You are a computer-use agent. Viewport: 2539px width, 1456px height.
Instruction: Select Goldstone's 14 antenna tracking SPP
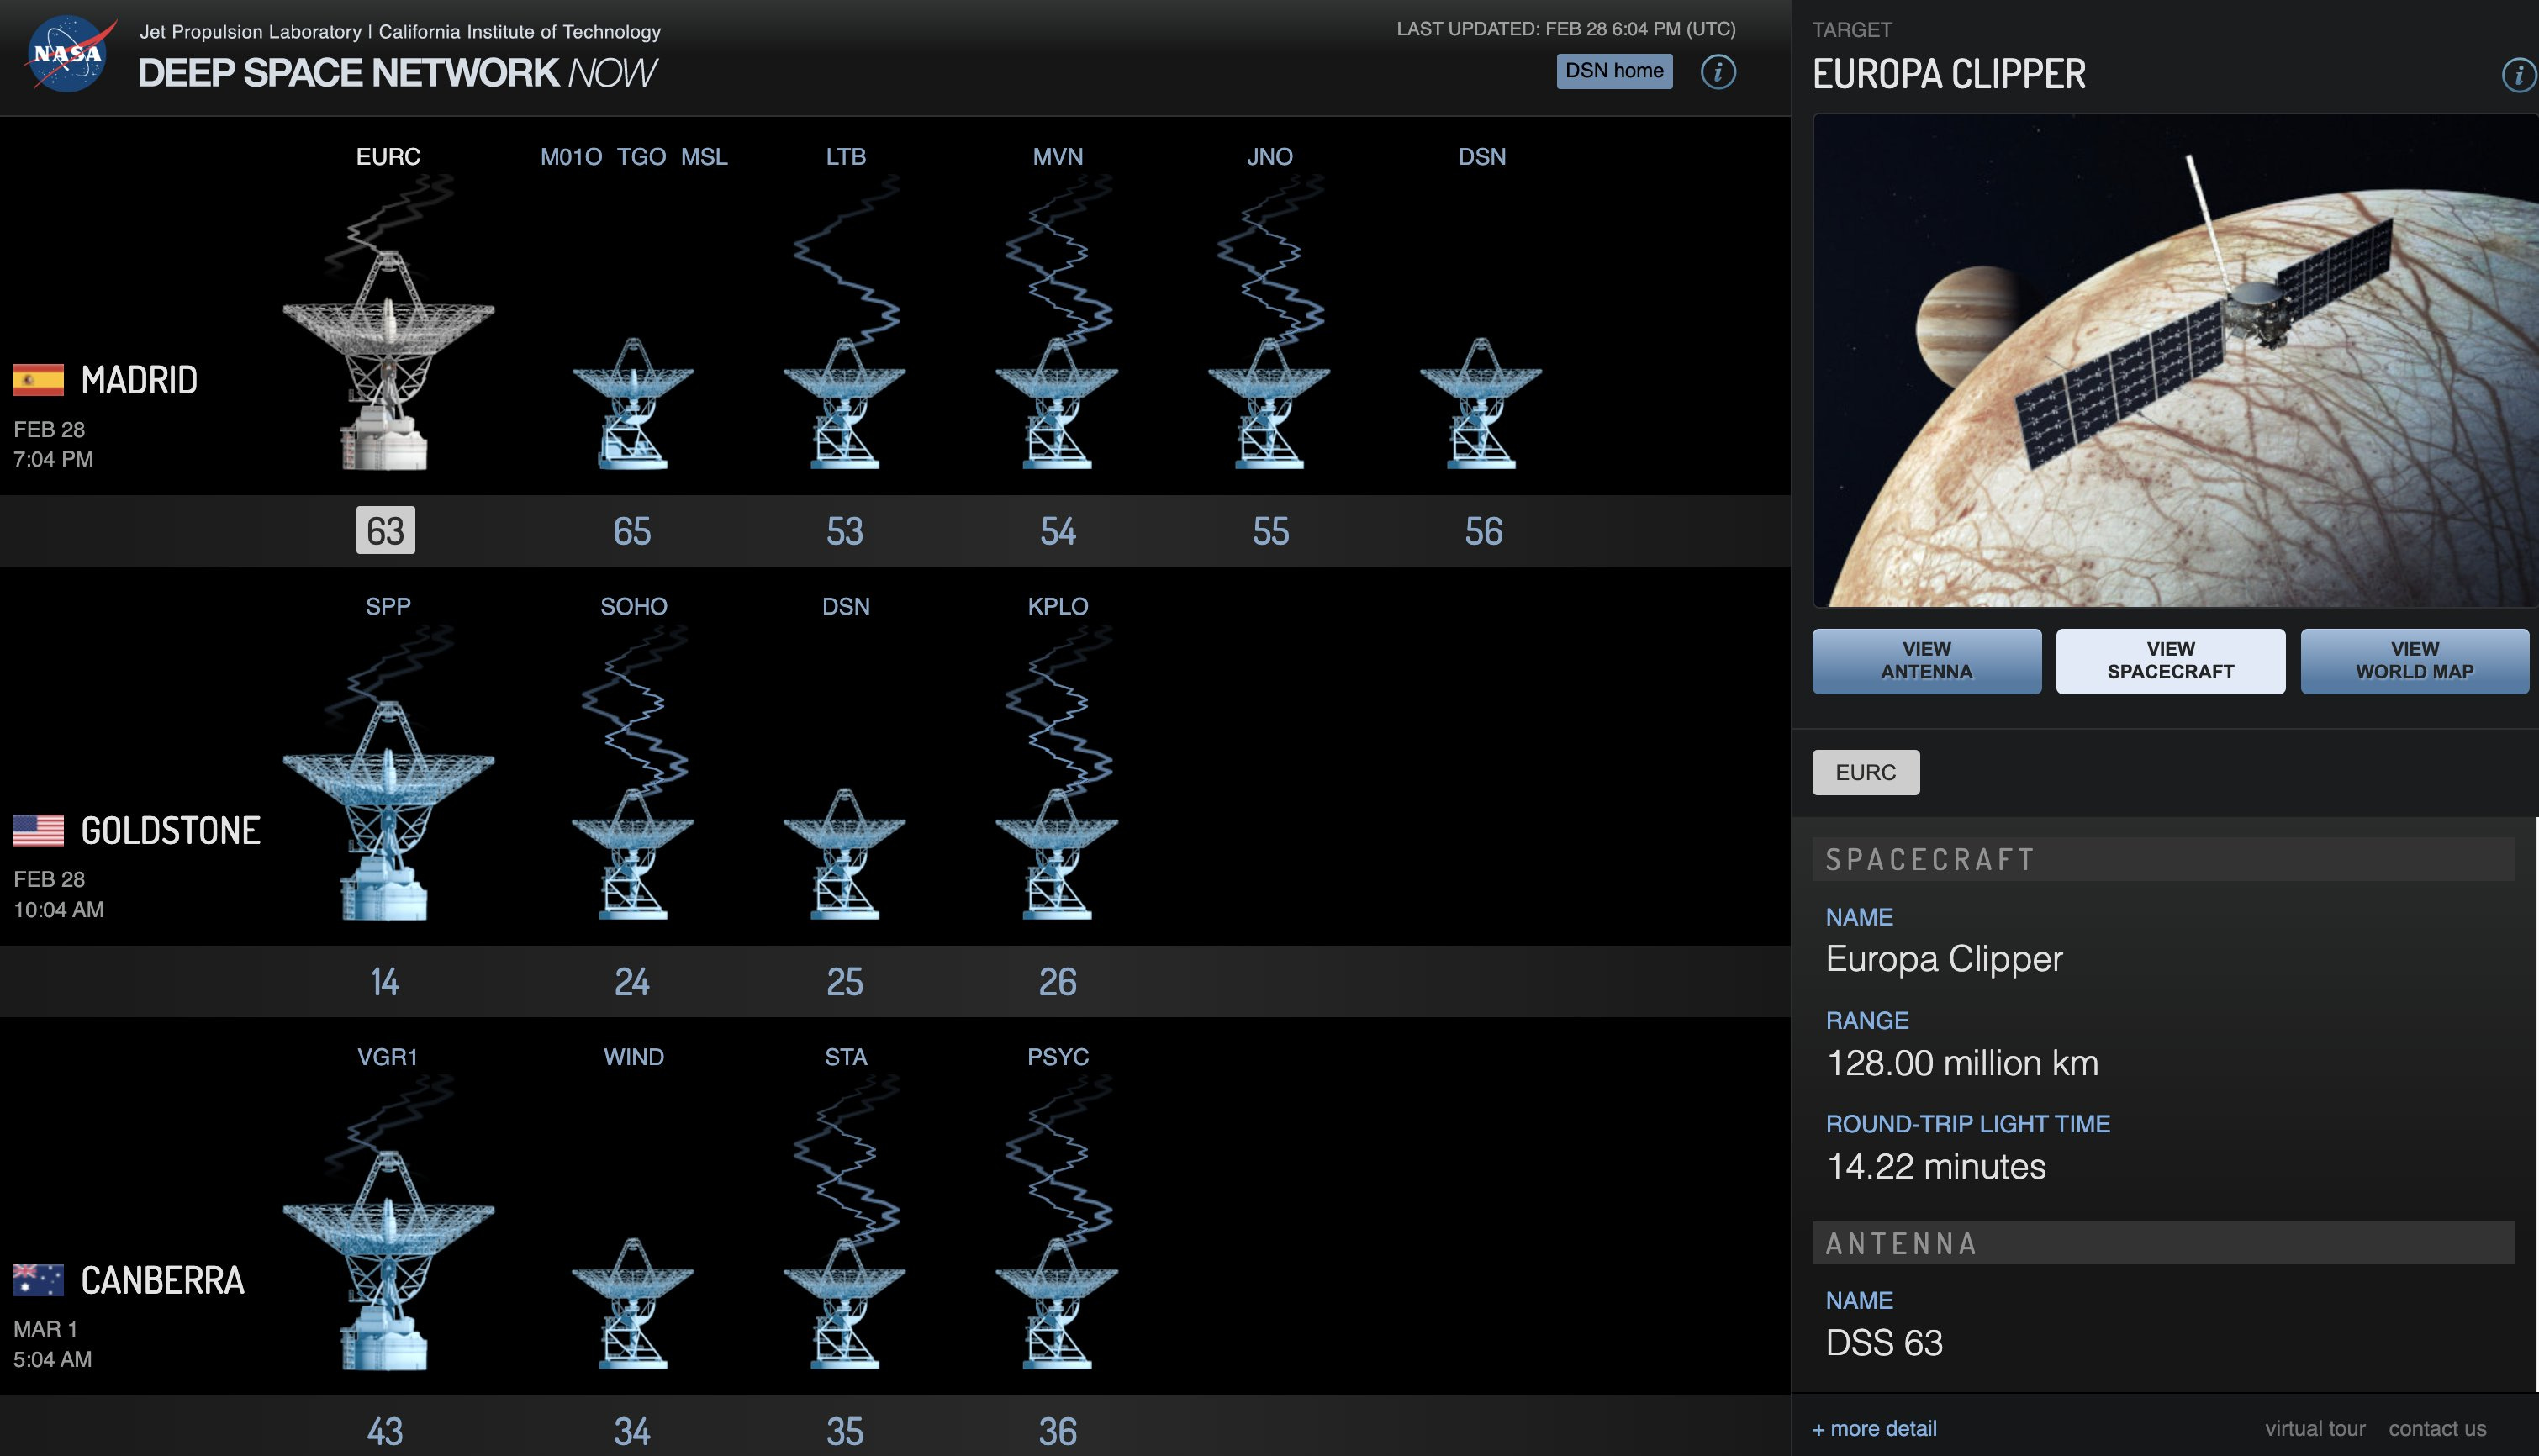click(388, 810)
